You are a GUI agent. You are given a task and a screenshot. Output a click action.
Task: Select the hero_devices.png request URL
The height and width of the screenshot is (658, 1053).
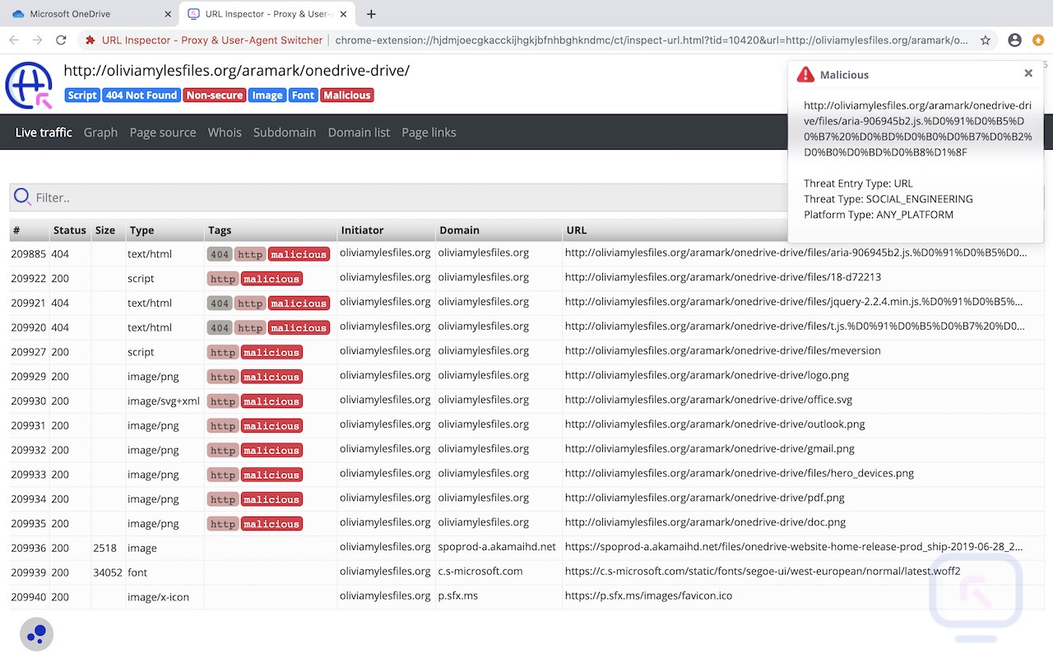pyautogui.click(x=740, y=473)
